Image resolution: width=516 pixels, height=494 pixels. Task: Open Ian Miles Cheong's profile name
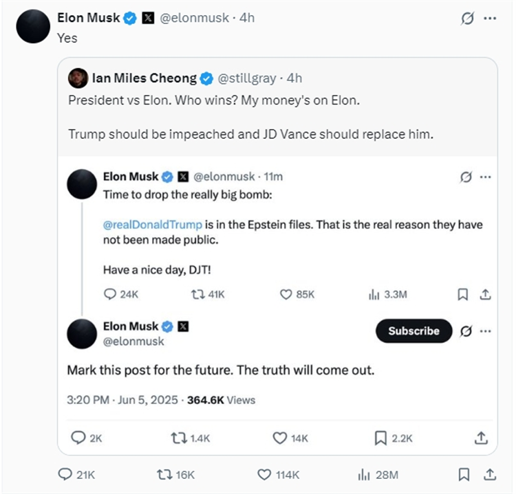[x=144, y=78]
